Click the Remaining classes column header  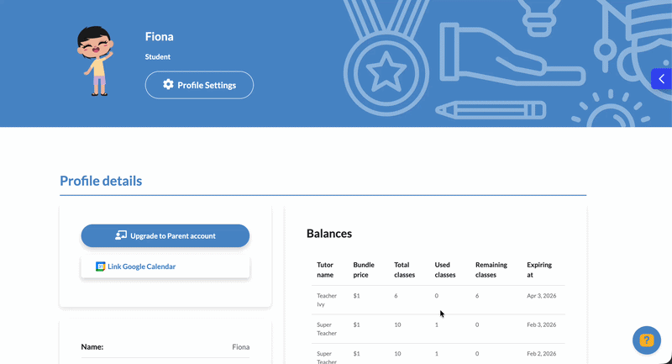point(491,270)
